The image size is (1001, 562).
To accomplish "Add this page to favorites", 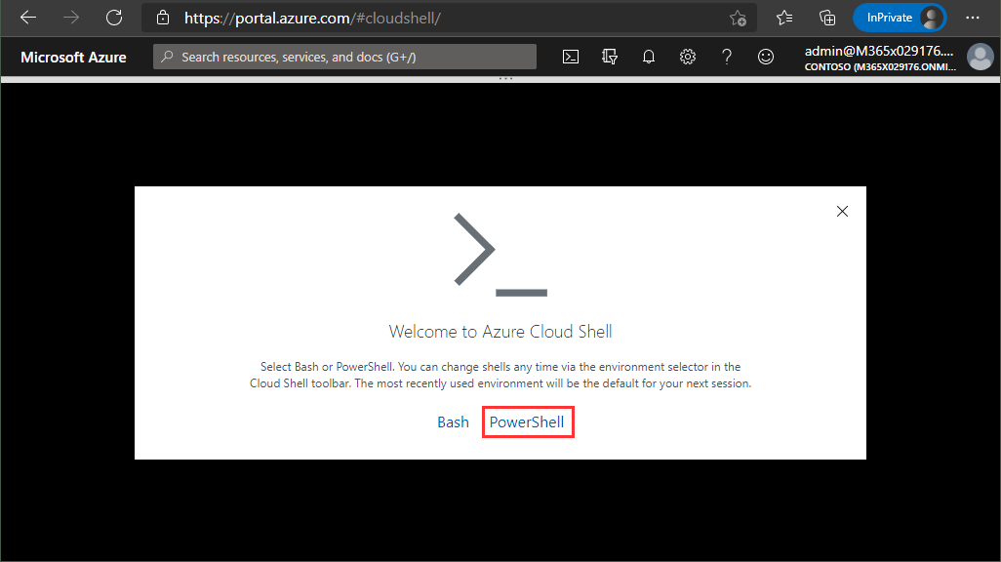I will (738, 18).
